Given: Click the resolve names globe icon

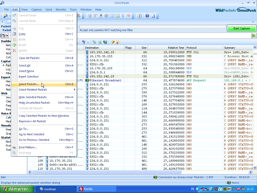Looking at the screenshot, I should pyautogui.click(x=105, y=42).
